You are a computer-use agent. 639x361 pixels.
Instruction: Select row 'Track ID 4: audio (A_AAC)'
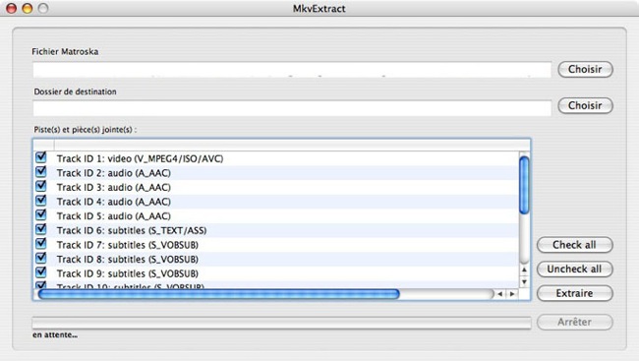(x=275, y=202)
